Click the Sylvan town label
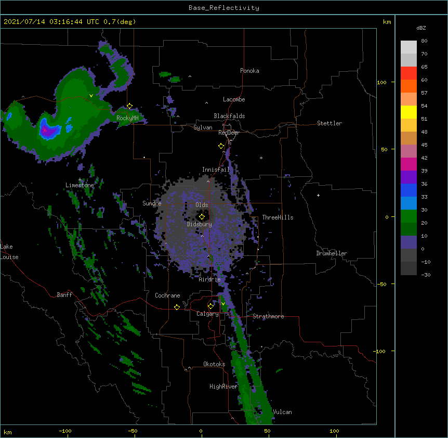This screenshot has width=448, height=438. [203, 127]
